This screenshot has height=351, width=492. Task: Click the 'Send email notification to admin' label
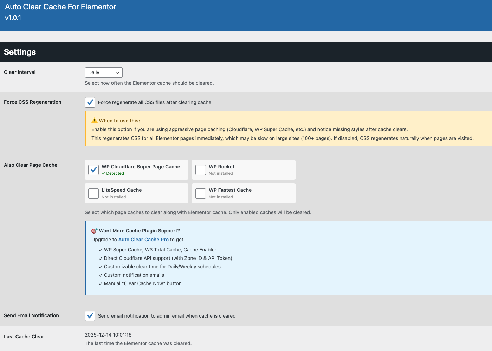coord(167,316)
